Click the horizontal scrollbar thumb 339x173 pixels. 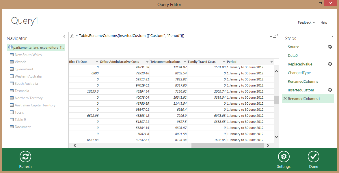228,146
